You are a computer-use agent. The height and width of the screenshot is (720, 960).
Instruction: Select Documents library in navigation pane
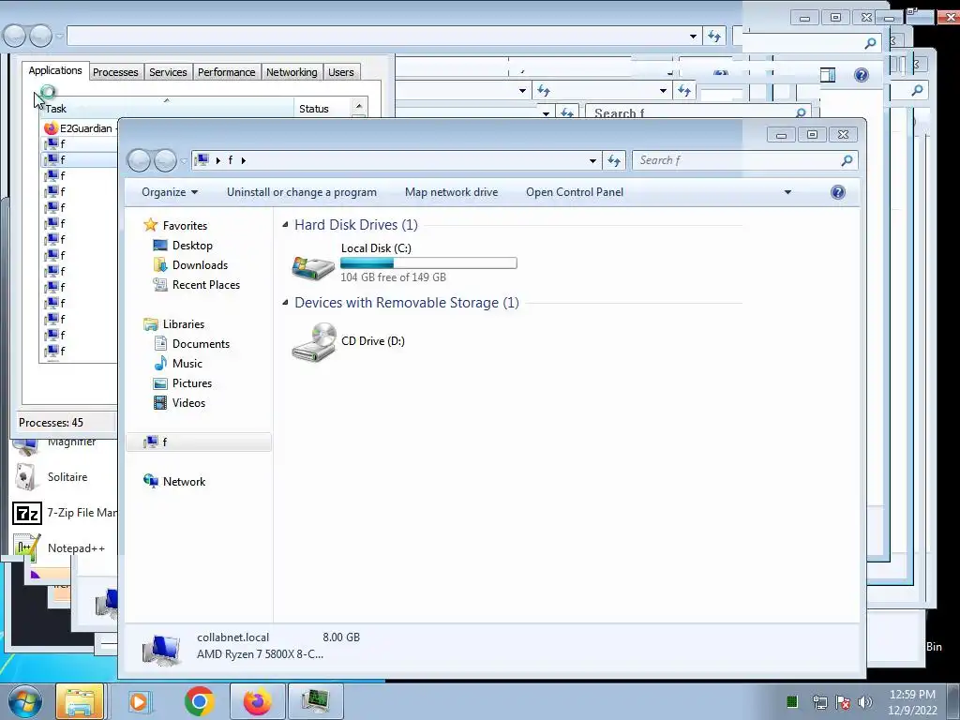tap(191, 344)
